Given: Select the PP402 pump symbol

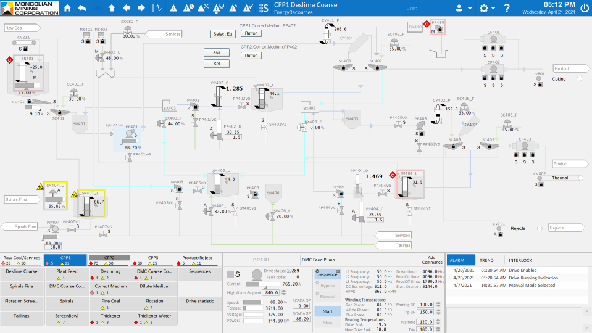Looking at the screenshot, I should [195, 107].
